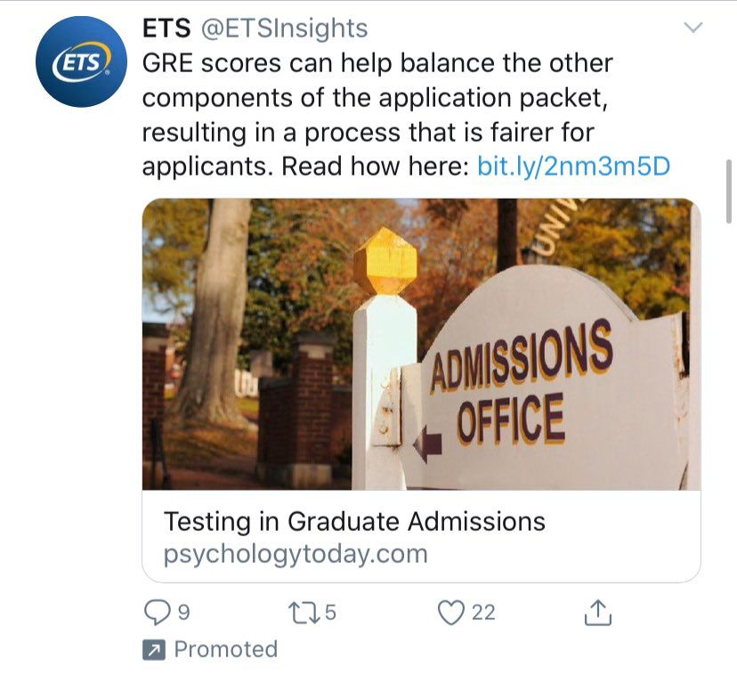Tap the retweet arrows icon

303,612
